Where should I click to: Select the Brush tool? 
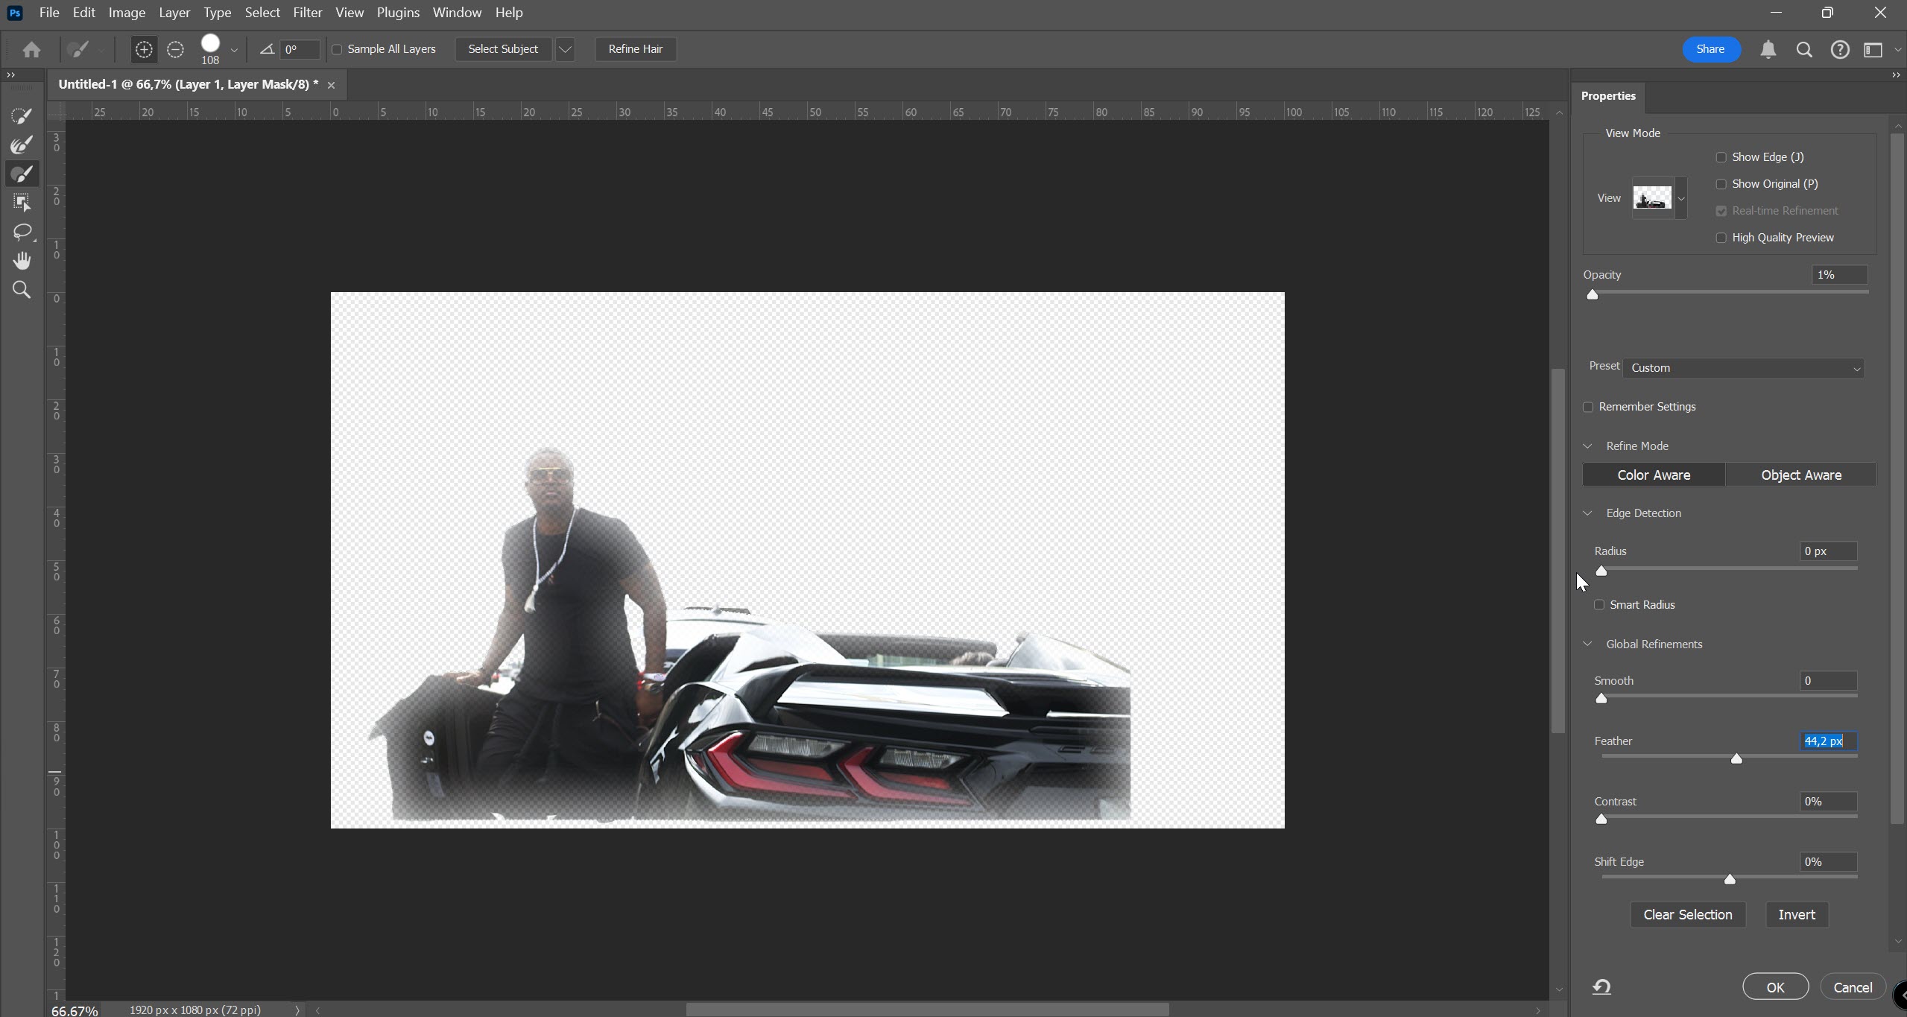click(21, 174)
